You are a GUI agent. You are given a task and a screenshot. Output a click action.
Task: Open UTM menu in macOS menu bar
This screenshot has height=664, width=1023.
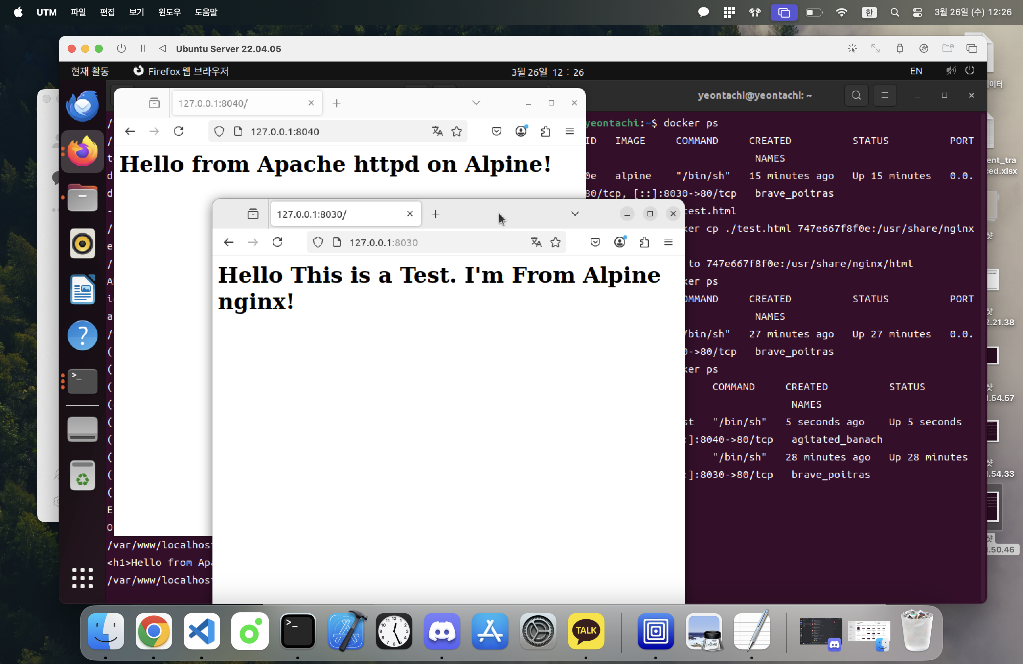coord(46,13)
